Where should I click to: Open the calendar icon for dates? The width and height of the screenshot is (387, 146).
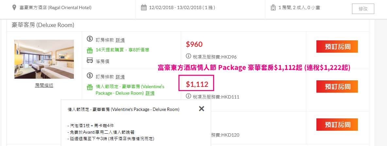point(144,7)
